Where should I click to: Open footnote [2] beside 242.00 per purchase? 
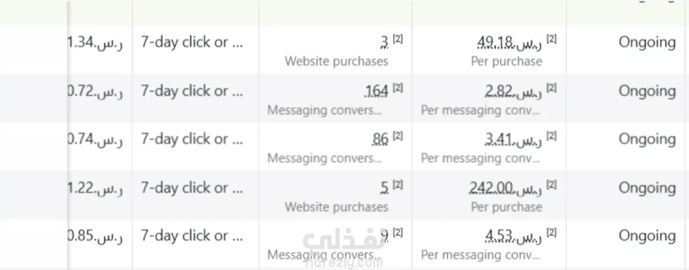tap(552, 185)
